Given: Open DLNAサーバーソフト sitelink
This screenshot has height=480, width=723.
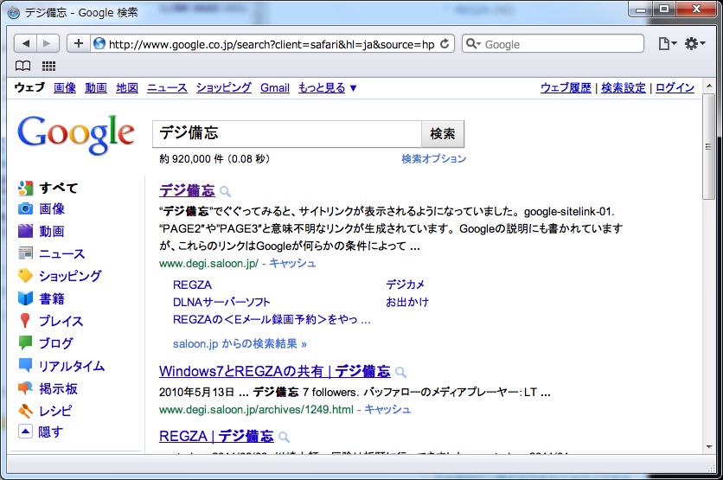Looking at the screenshot, I should click(221, 302).
